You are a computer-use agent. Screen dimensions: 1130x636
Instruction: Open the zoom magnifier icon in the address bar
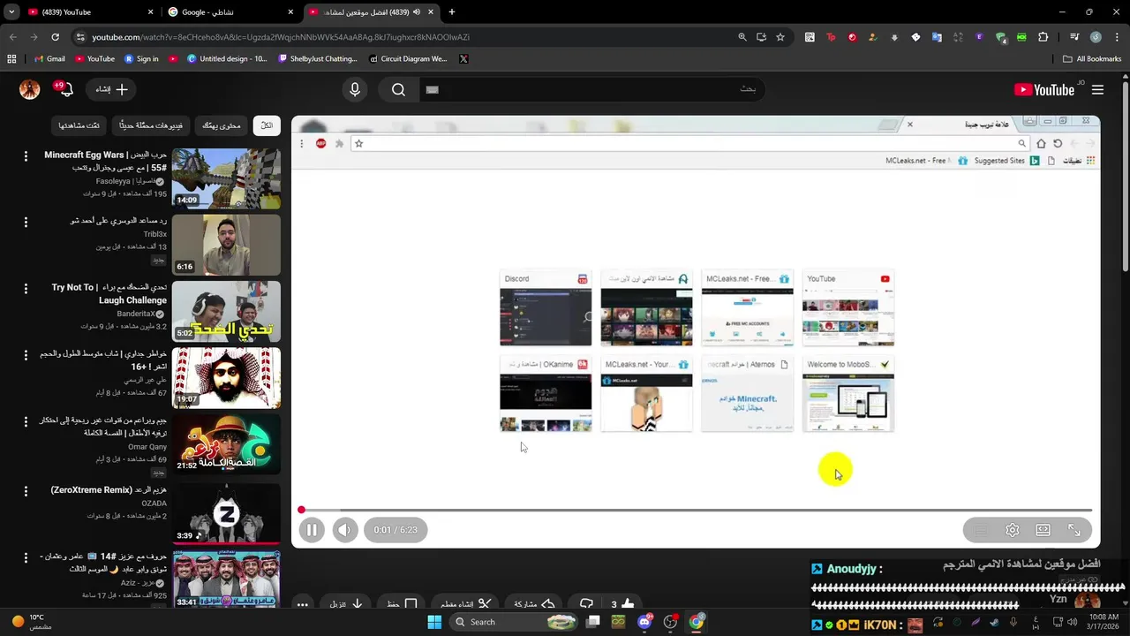(742, 37)
